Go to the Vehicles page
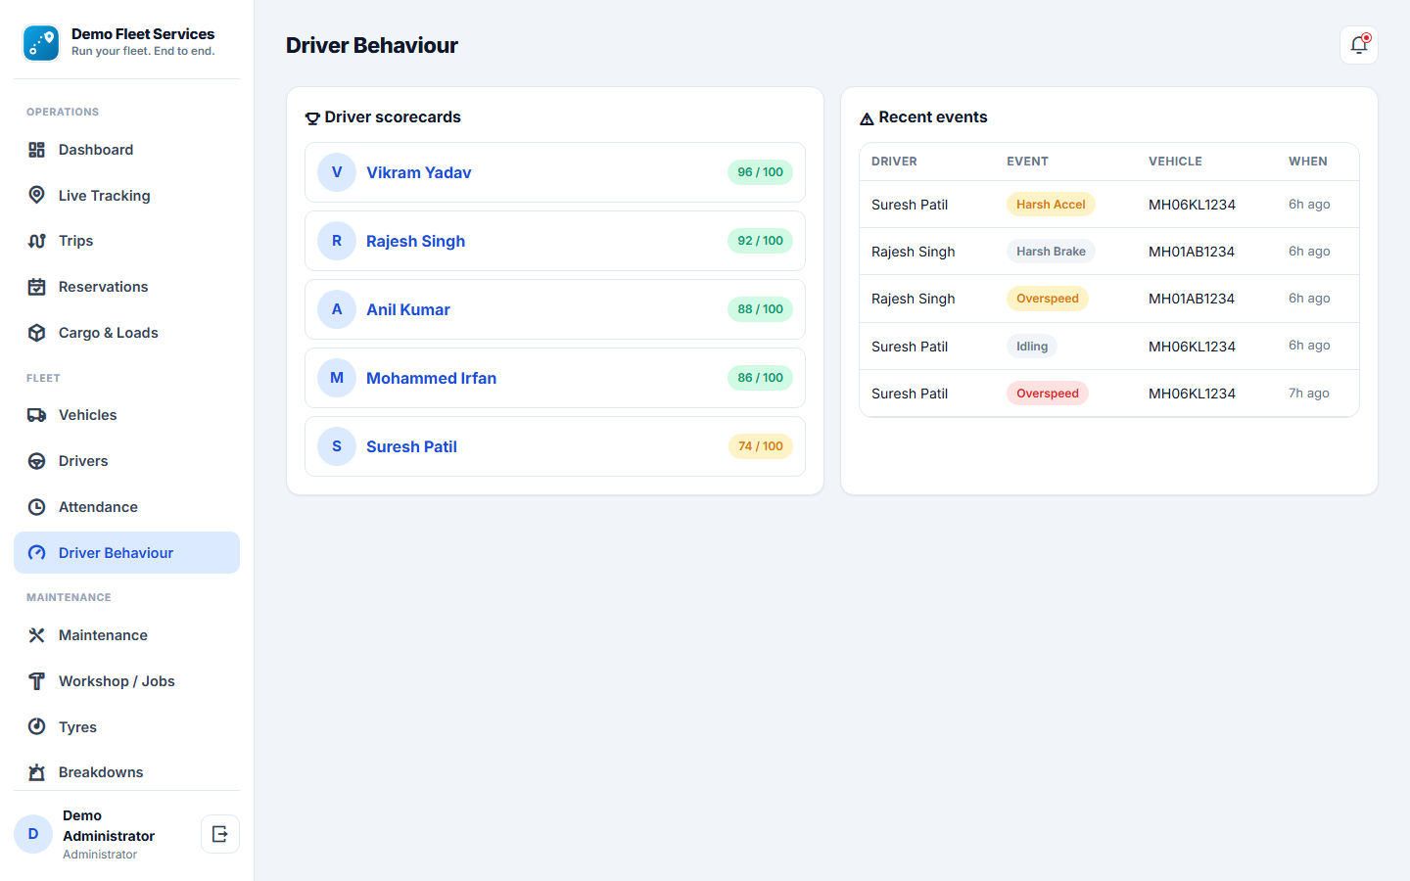 click(x=126, y=415)
